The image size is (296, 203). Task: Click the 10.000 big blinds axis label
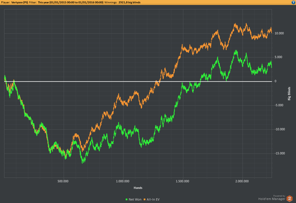pyautogui.click(x=279, y=33)
